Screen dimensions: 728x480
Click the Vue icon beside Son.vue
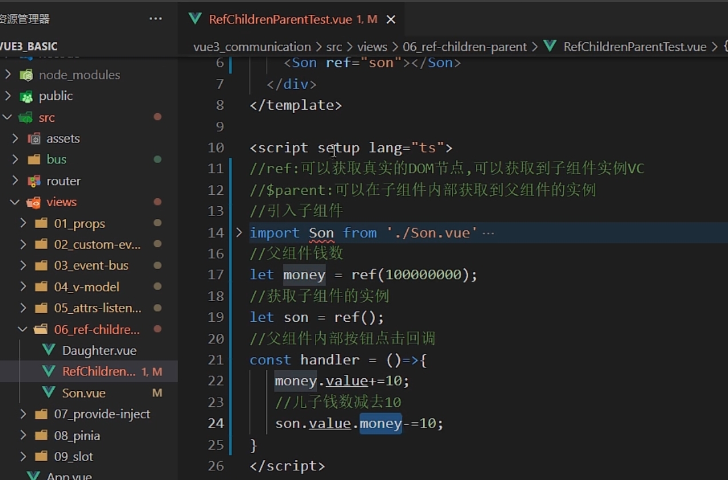pos(49,393)
